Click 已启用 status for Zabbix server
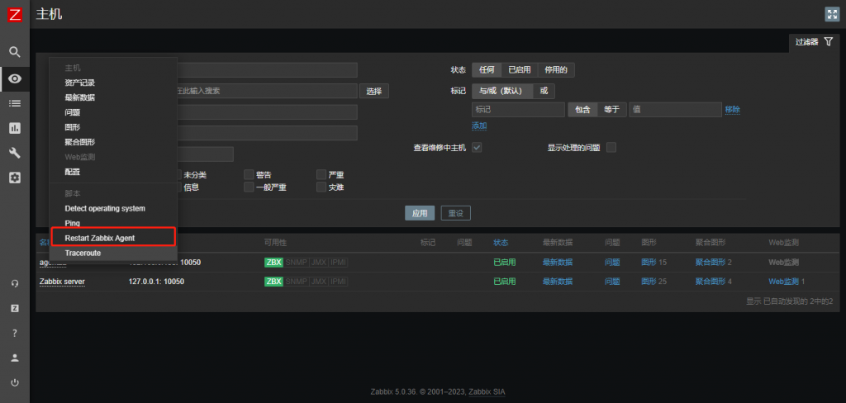The image size is (846, 403). (x=505, y=282)
